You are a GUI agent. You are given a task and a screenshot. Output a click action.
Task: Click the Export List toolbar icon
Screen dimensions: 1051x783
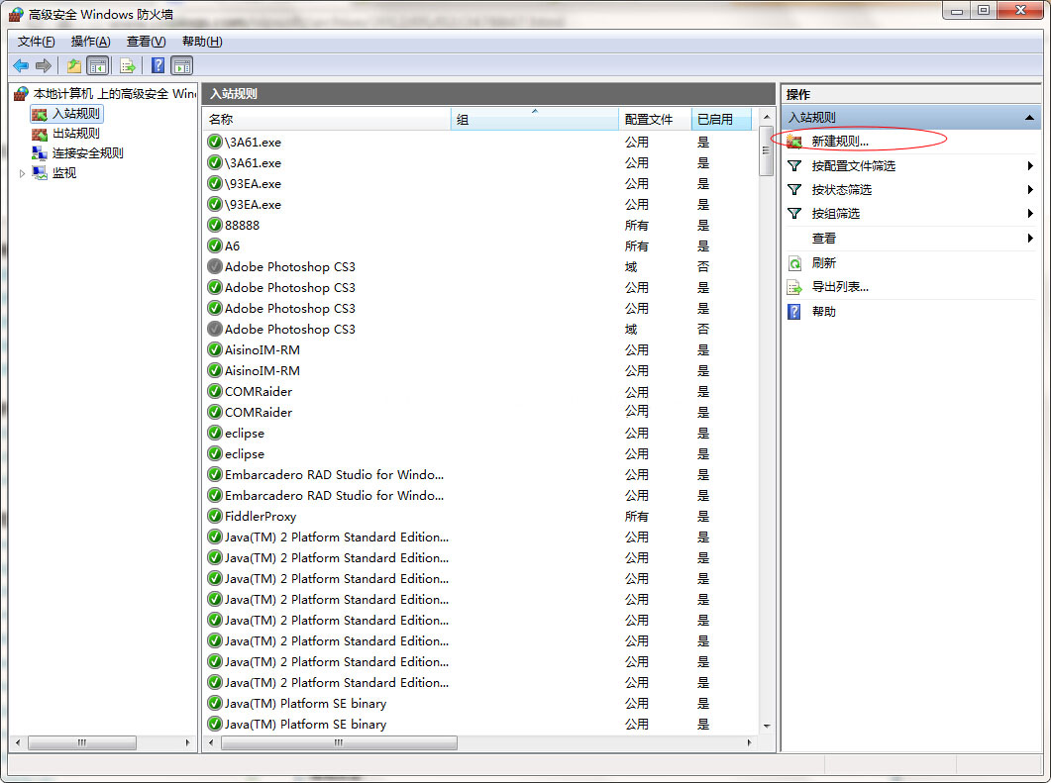pyautogui.click(x=128, y=65)
